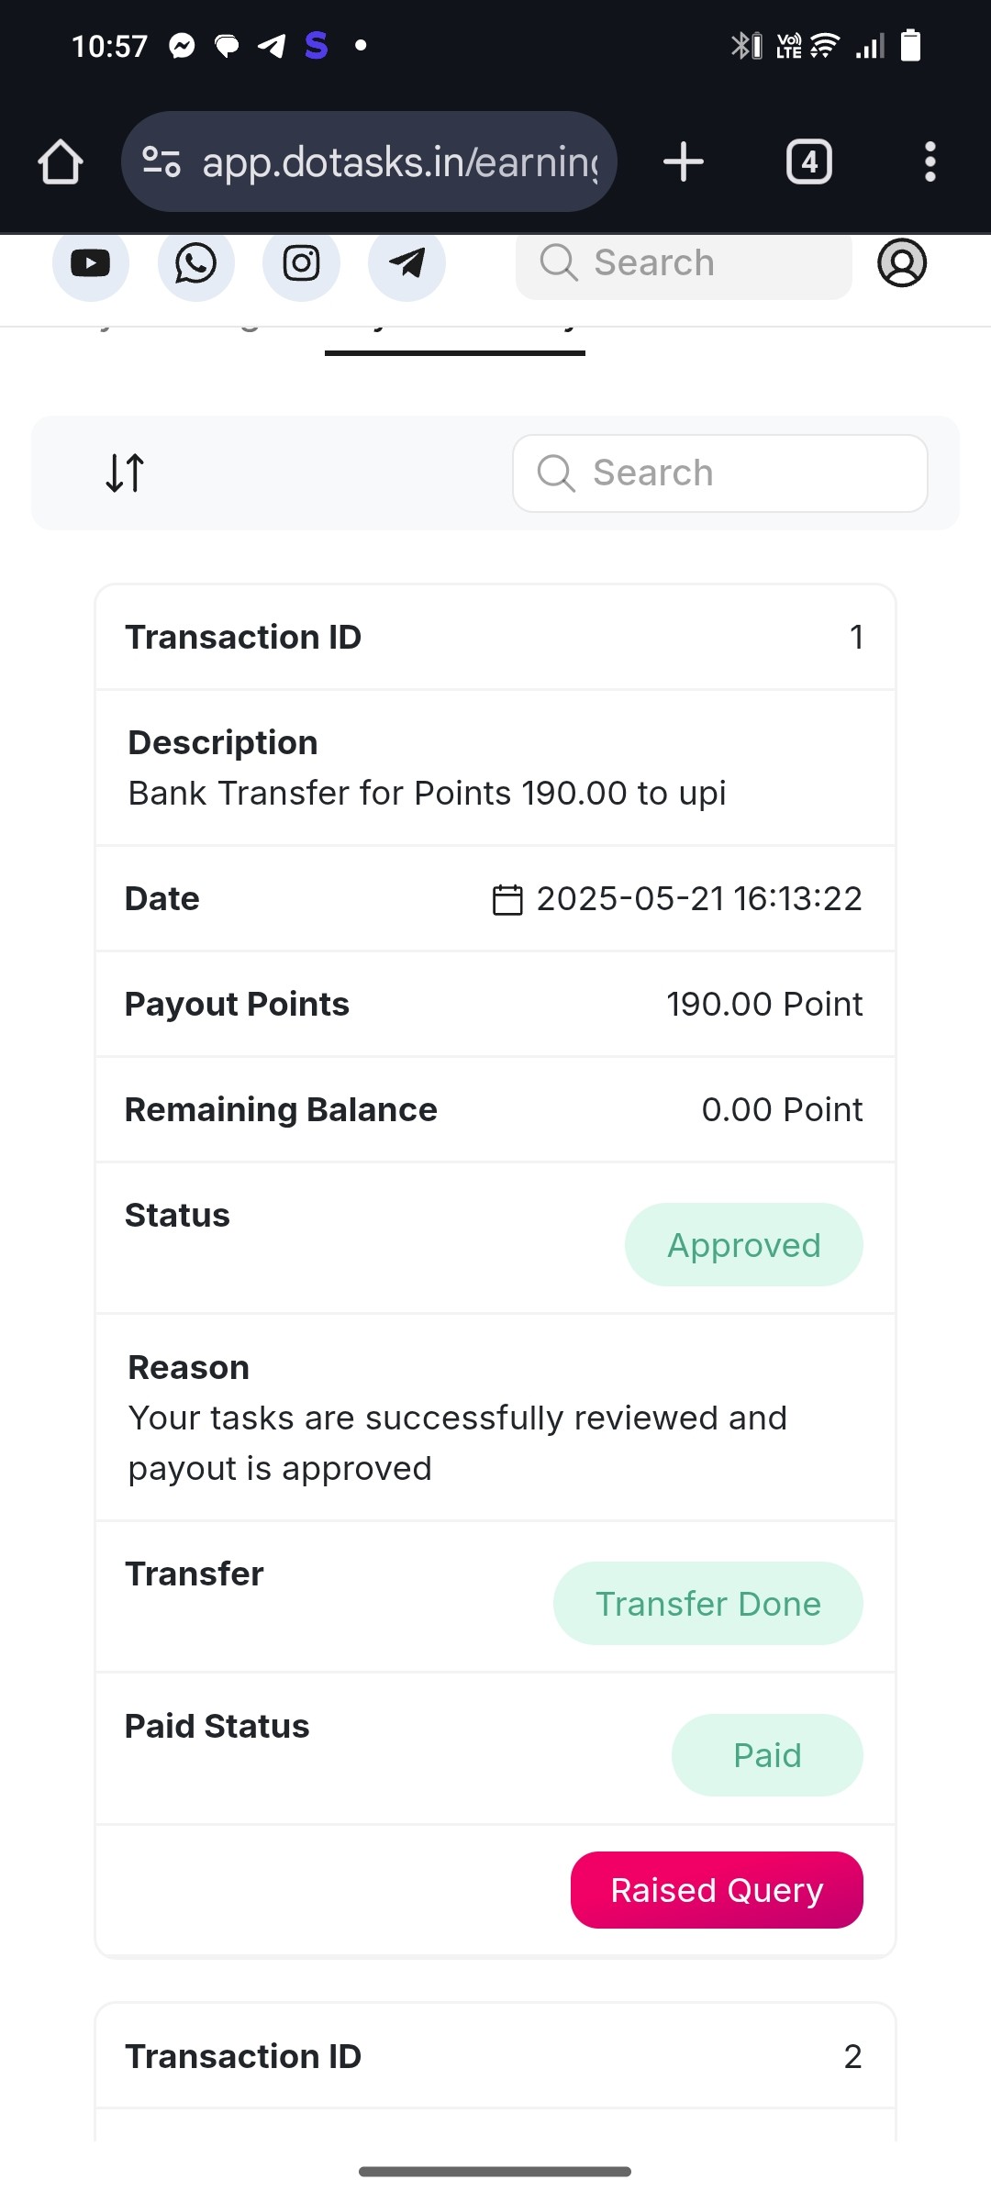
Task: Tap the calendar icon beside the date
Action: 507,899
